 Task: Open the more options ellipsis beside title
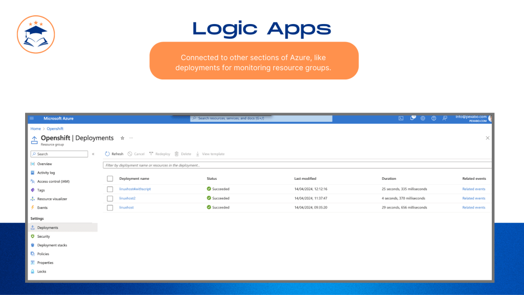[x=132, y=138]
